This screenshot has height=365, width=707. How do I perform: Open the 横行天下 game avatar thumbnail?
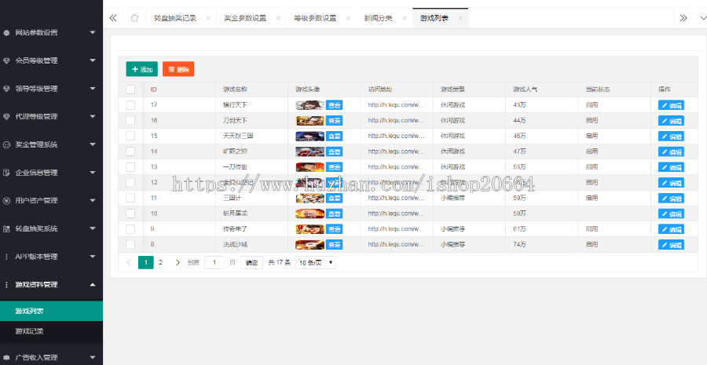pos(310,105)
